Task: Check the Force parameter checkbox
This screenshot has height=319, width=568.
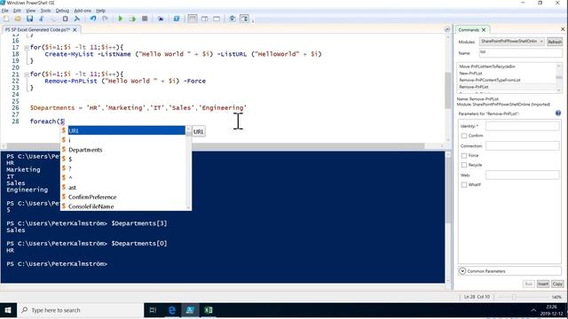Action: pyautogui.click(x=464, y=156)
